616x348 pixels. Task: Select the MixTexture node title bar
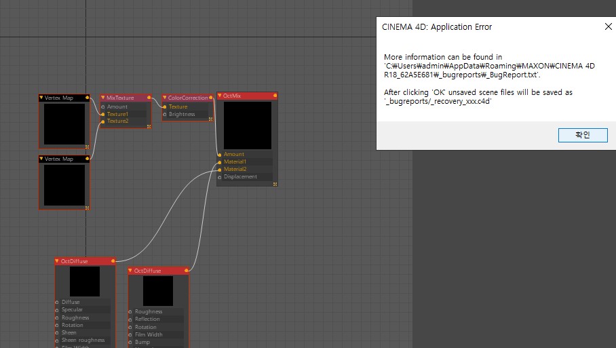(x=126, y=98)
